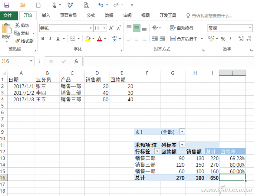Open a file using the folder icon
Screen dimensions: 254x196
[x=23, y=5]
